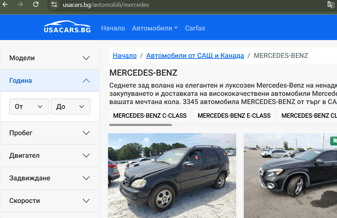Image resolution: width=337 pixels, height=218 pixels.
Task: Go forward with the browser forward arrow
Action: pyautogui.click(x=21, y=4)
